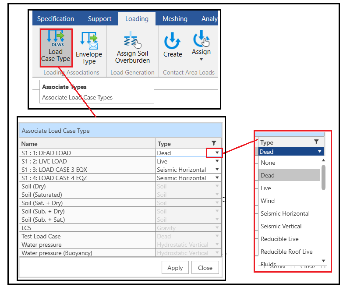Click the dropdown list vertical scrollbar thumb
The width and height of the screenshot is (343, 291).
[x=323, y=177]
